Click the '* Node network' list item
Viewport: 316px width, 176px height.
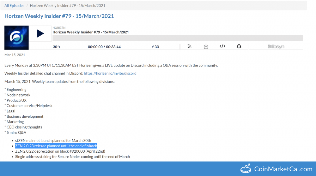tap(17, 95)
